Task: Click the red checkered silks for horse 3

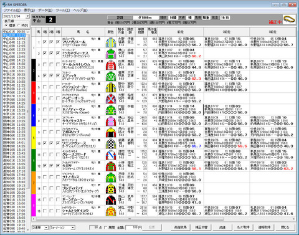Action: point(111,65)
